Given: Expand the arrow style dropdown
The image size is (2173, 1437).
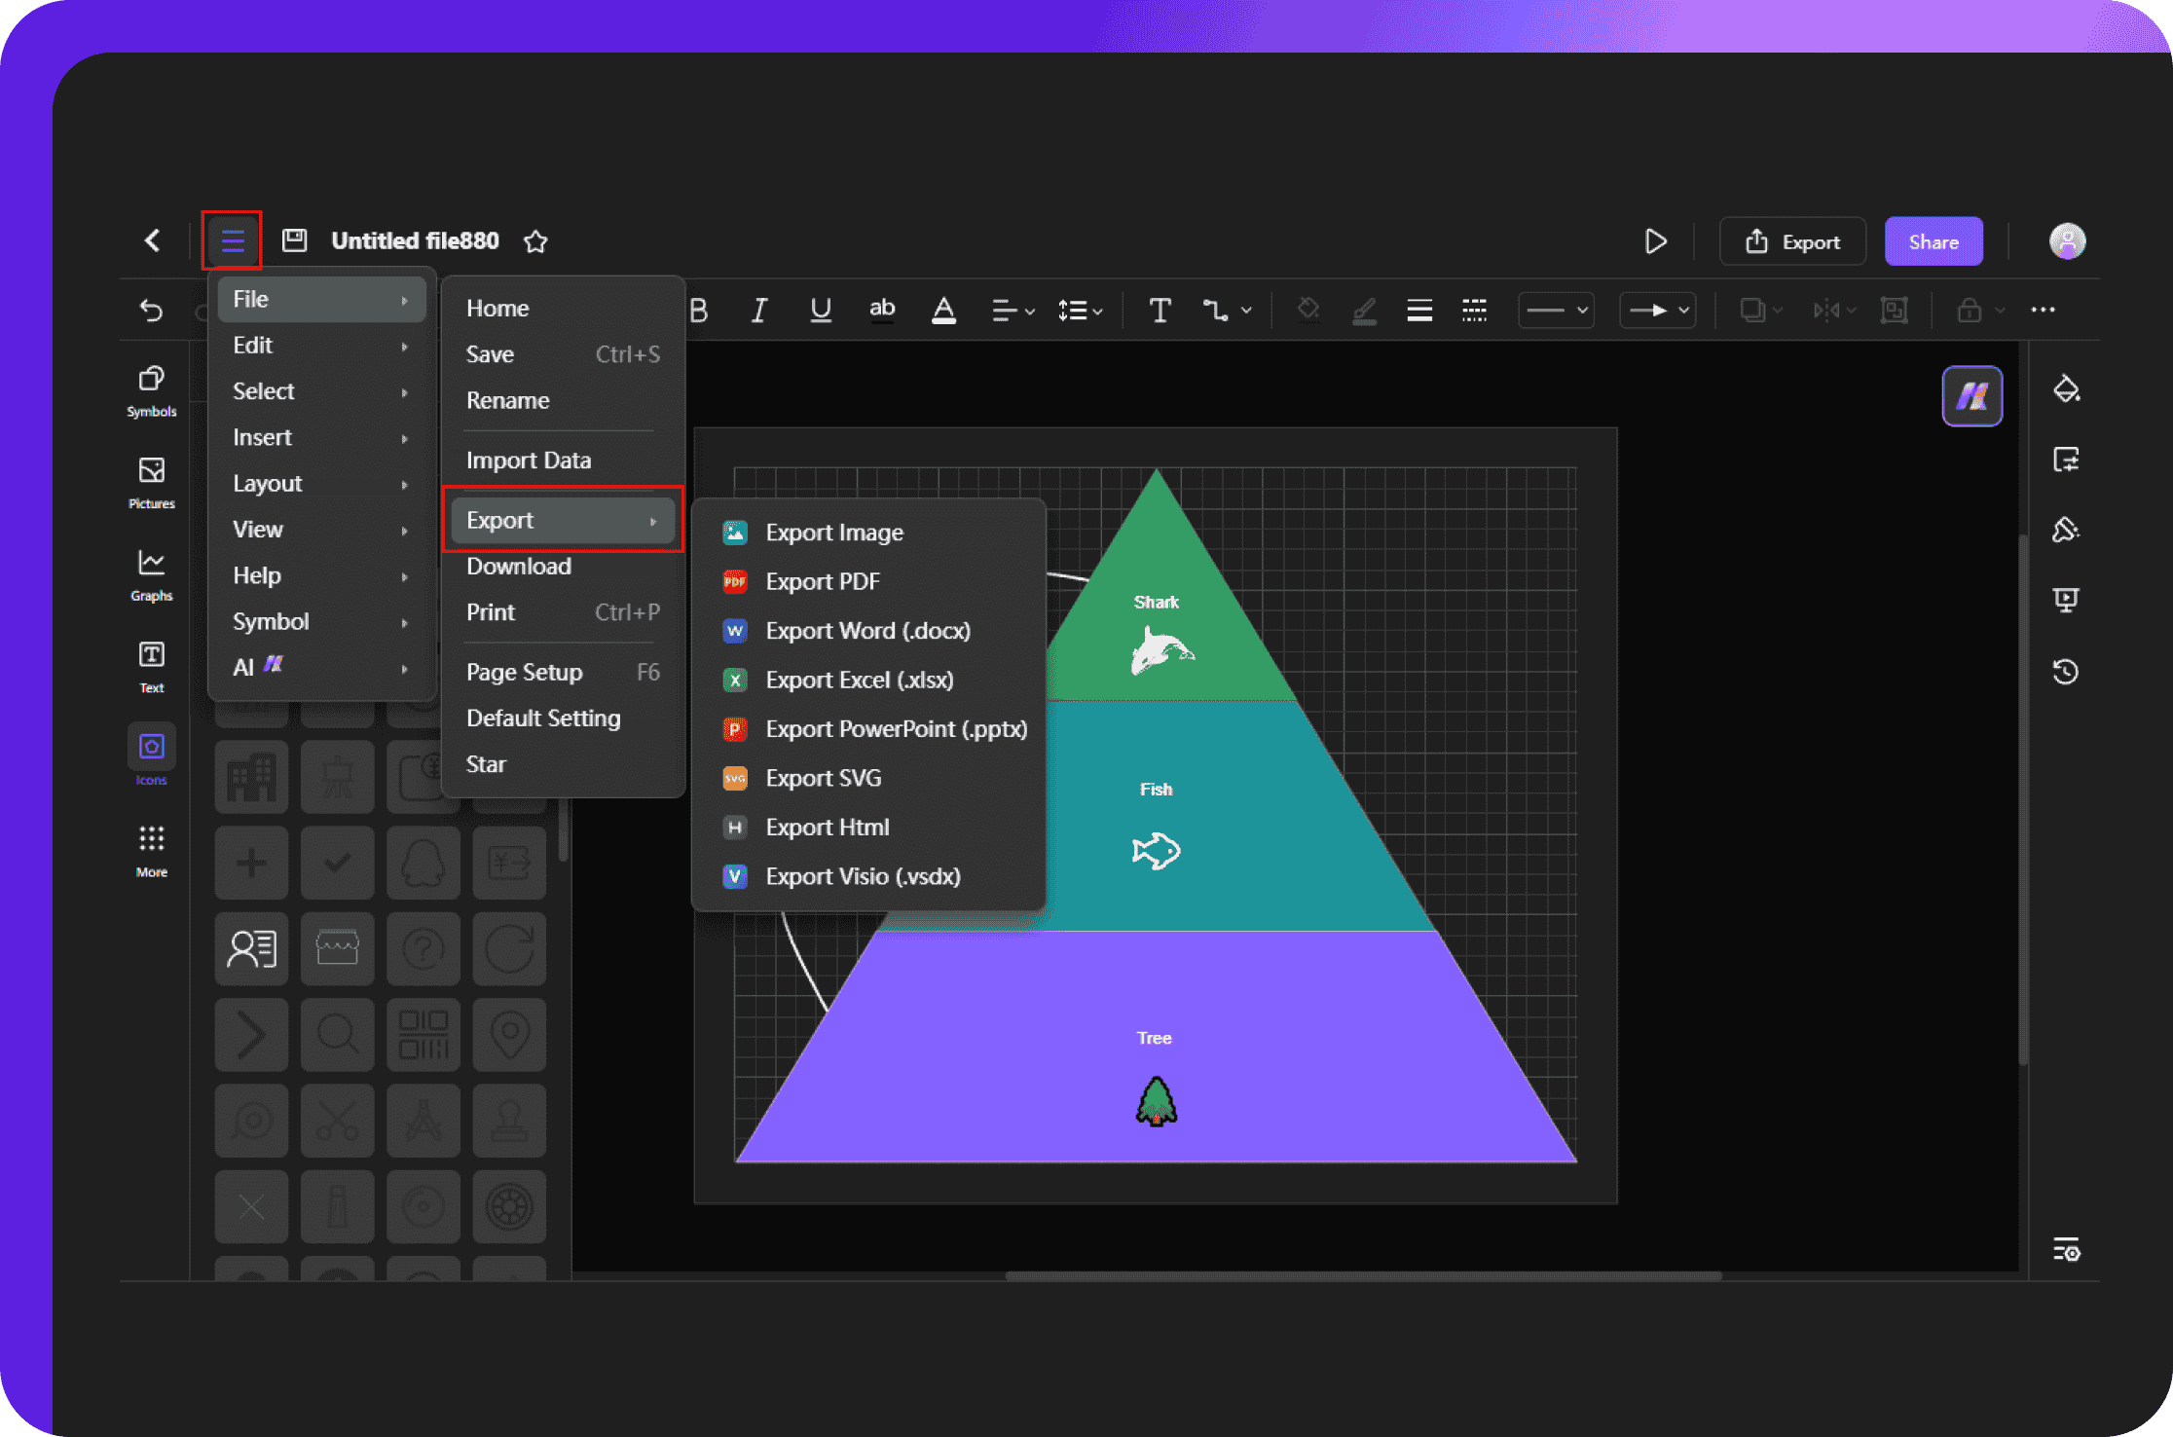Looking at the screenshot, I should pos(1657,311).
